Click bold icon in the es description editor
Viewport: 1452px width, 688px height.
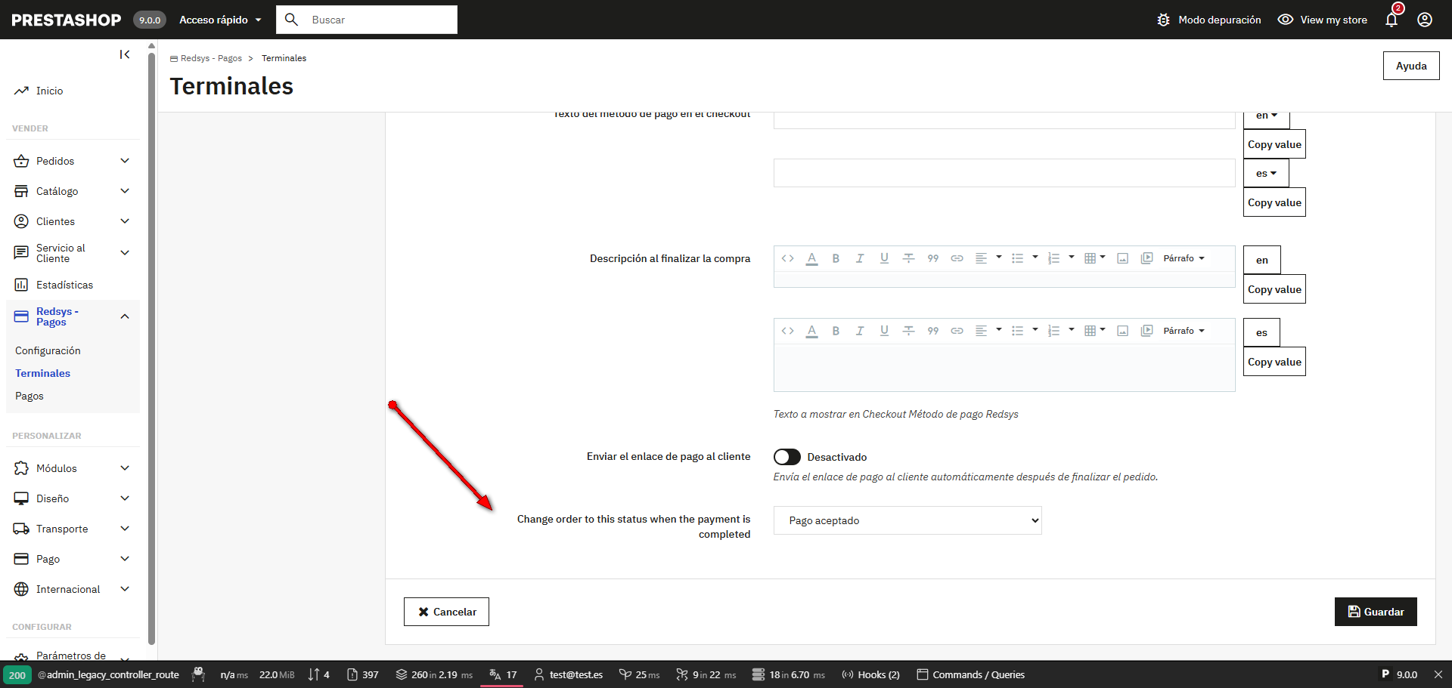click(836, 331)
